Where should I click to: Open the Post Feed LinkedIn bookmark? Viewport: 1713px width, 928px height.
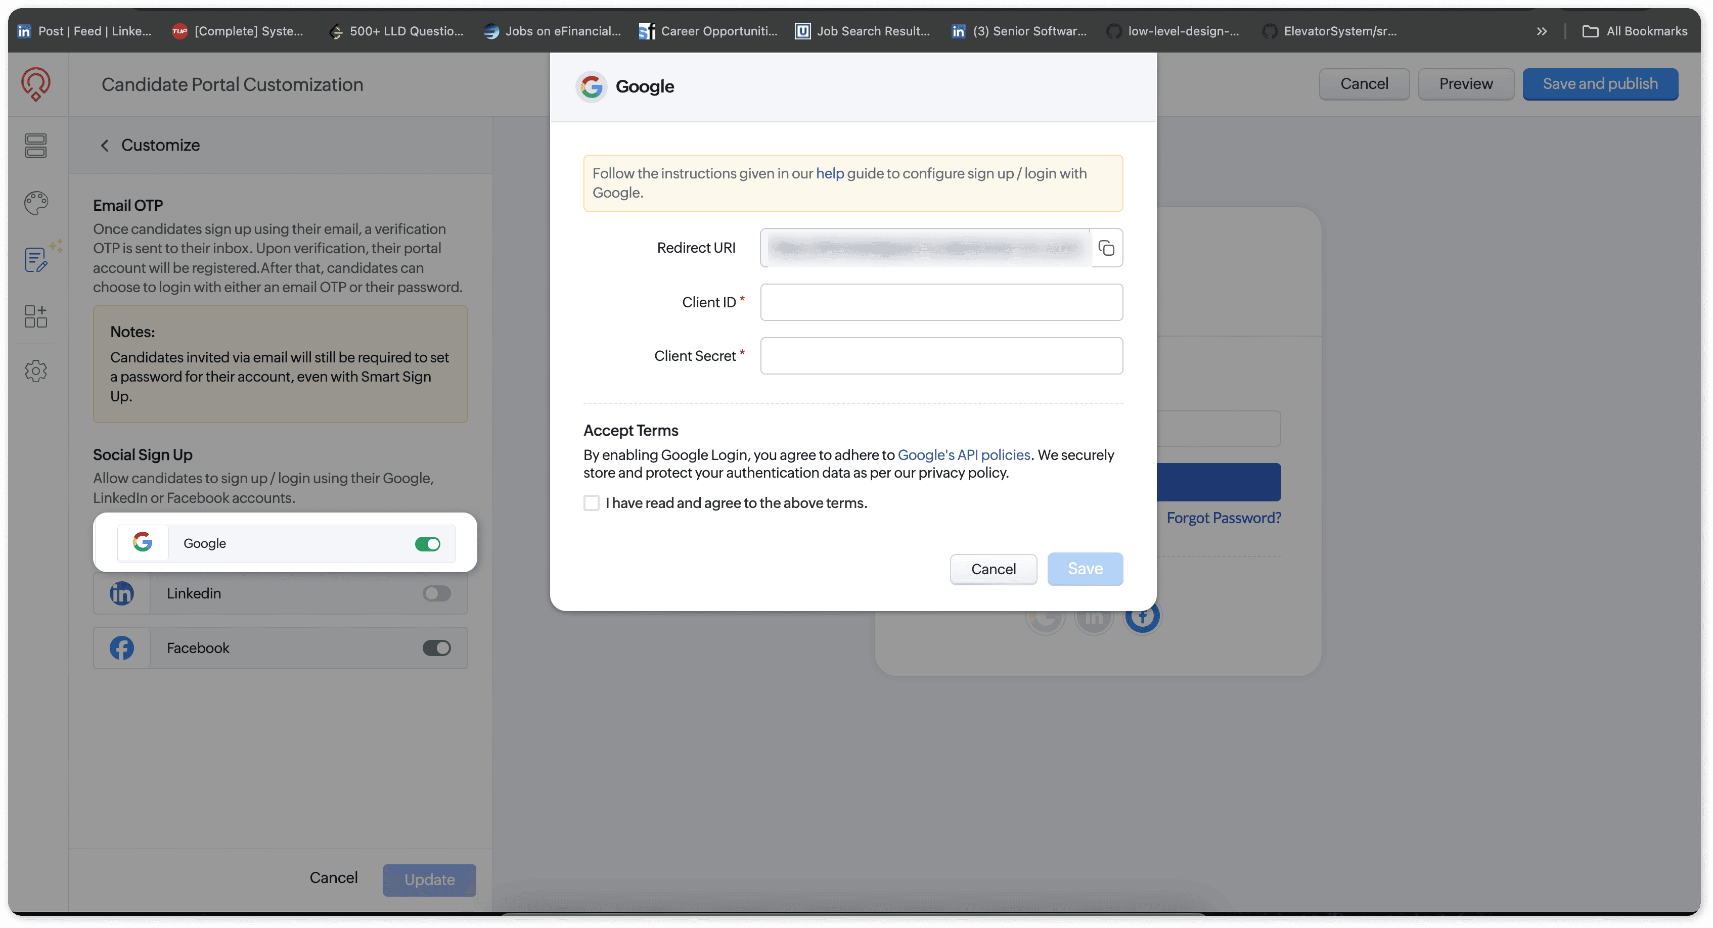(x=84, y=31)
